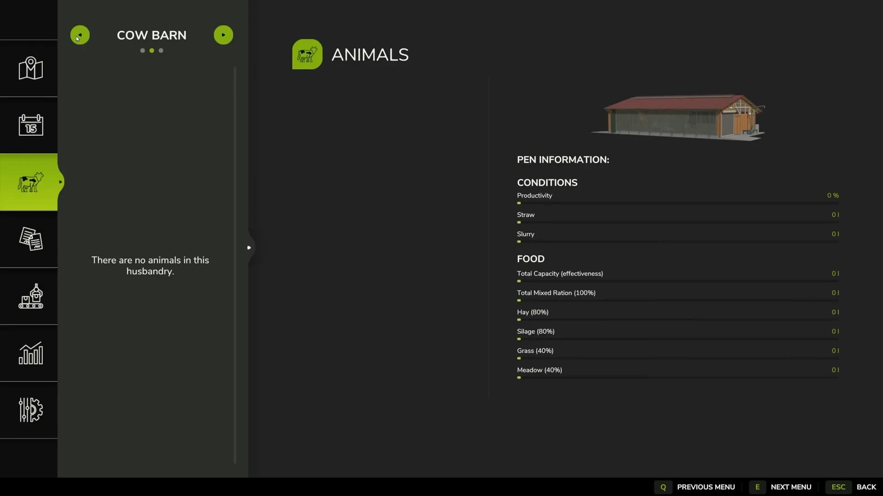Click the Grass (40%) label

(x=535, y=350)
